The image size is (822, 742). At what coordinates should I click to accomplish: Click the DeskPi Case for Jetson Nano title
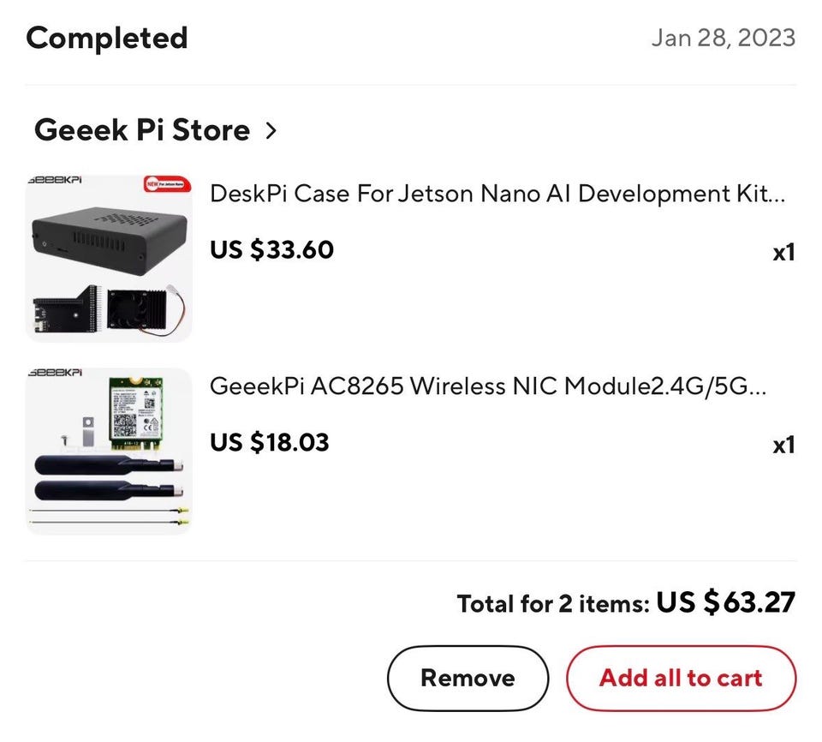pyautogui.click(x=497, y=194)
